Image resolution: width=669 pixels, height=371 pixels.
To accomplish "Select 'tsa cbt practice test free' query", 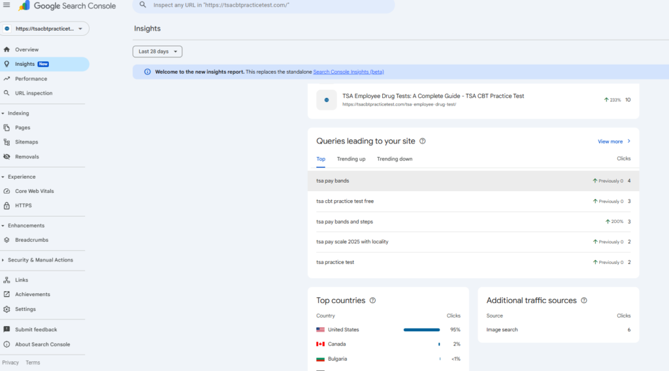I will [x=473, y=201].
